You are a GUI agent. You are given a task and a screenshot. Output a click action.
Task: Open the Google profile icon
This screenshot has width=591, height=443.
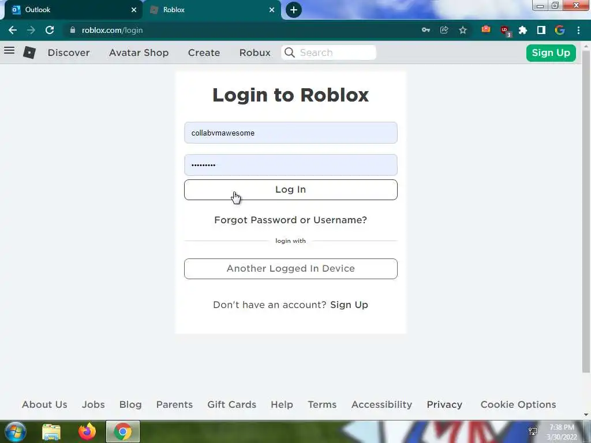[560, 30]
